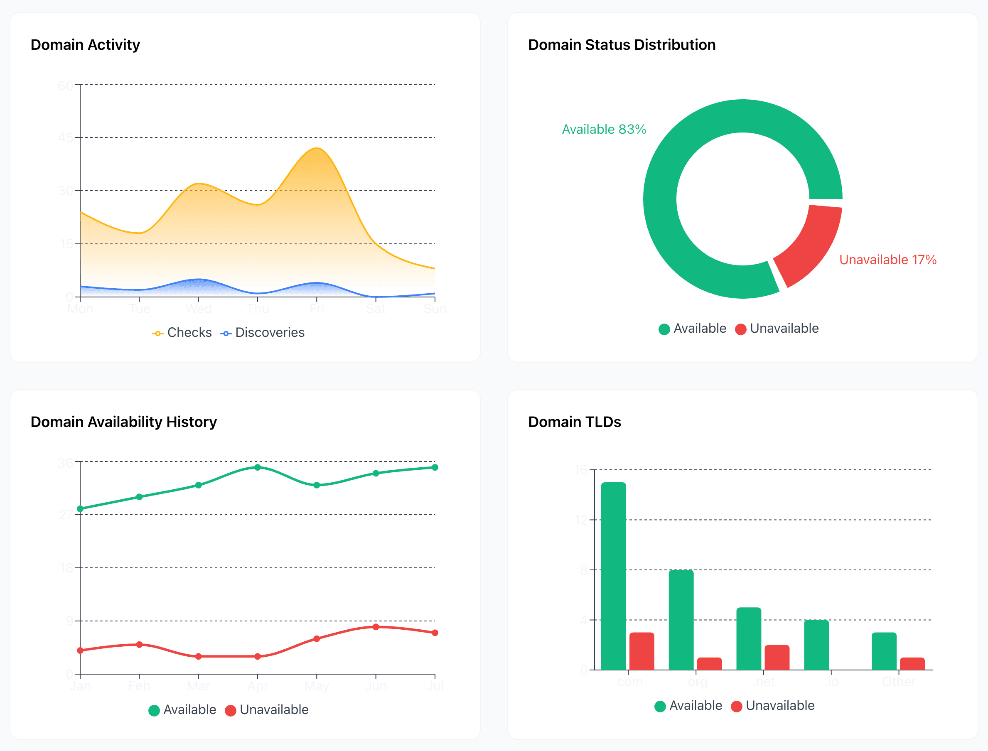Toggle Available line in Availability History legend
Viewport: 988px width, 751px height.
click(190, 710)
